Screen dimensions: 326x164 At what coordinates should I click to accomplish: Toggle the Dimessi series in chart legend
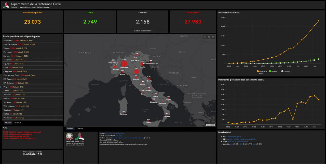point(270,71)
